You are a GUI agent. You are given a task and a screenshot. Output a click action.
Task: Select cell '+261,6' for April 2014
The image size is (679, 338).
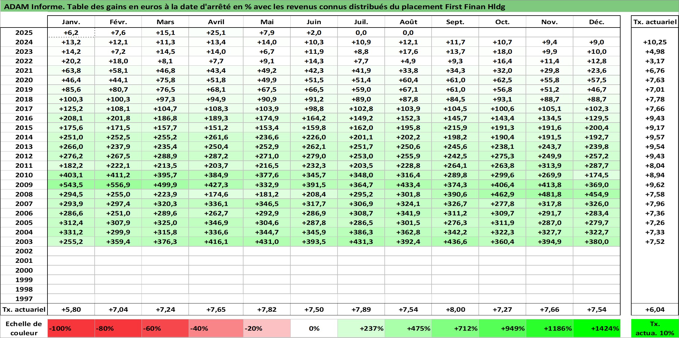coord(216,137)
